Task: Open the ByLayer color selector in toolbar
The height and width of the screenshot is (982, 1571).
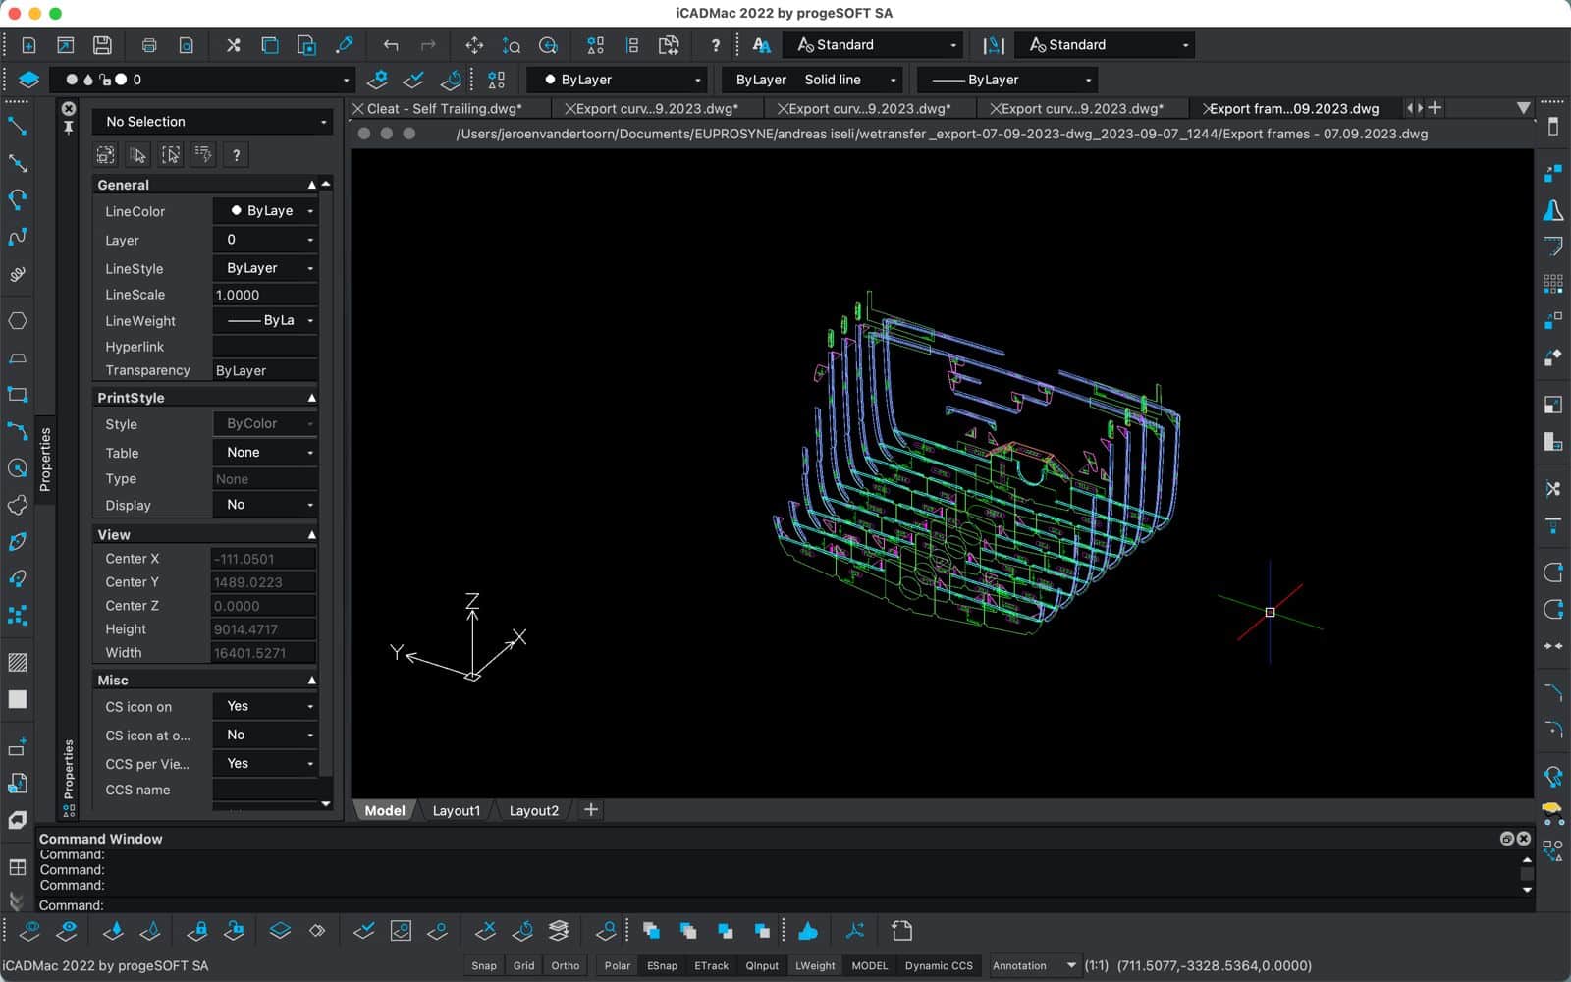Action: (619, 80)
